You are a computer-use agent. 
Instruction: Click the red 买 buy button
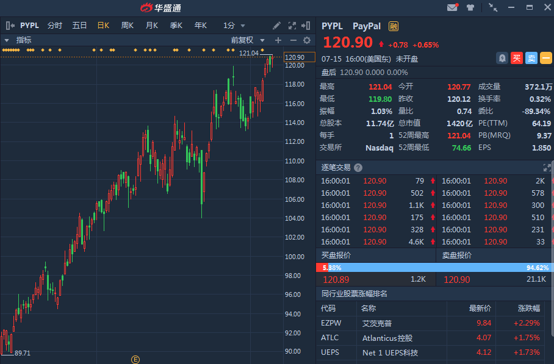click(x=517, y=58)
